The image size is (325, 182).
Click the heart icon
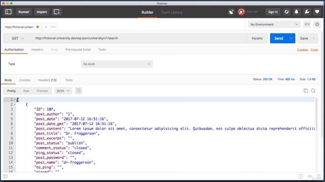click(317, 12)
